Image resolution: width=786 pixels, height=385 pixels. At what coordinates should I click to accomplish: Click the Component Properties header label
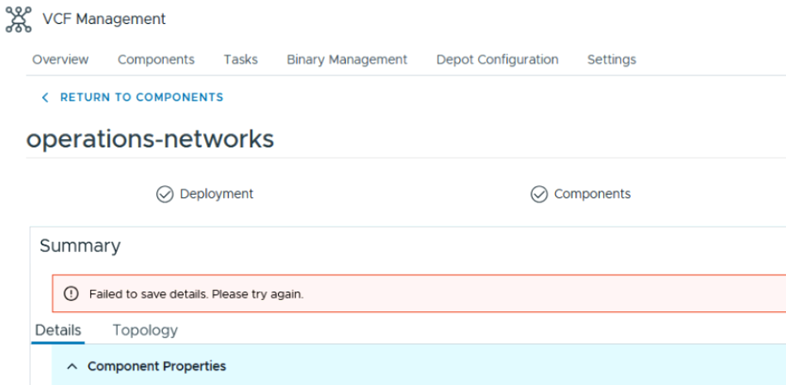(x=157, y=366)
